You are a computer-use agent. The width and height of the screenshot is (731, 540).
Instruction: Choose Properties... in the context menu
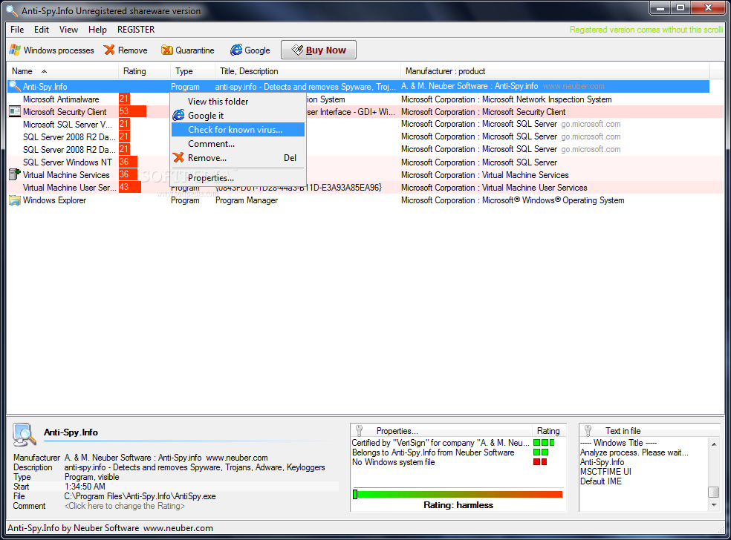[238, 178]
